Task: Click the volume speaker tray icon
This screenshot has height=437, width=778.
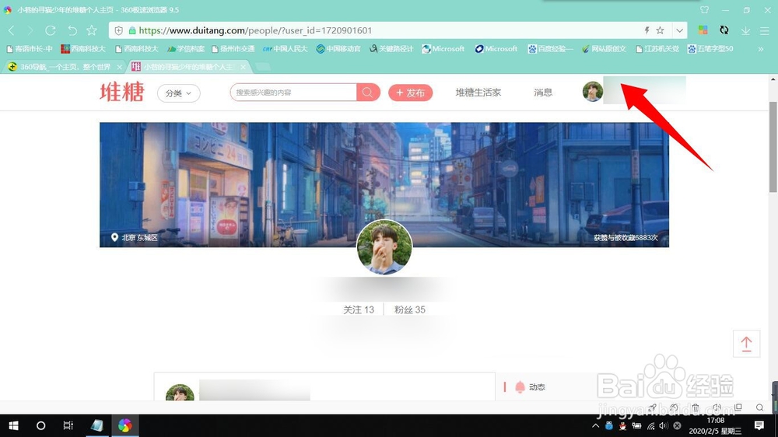Action: point(664,425)
